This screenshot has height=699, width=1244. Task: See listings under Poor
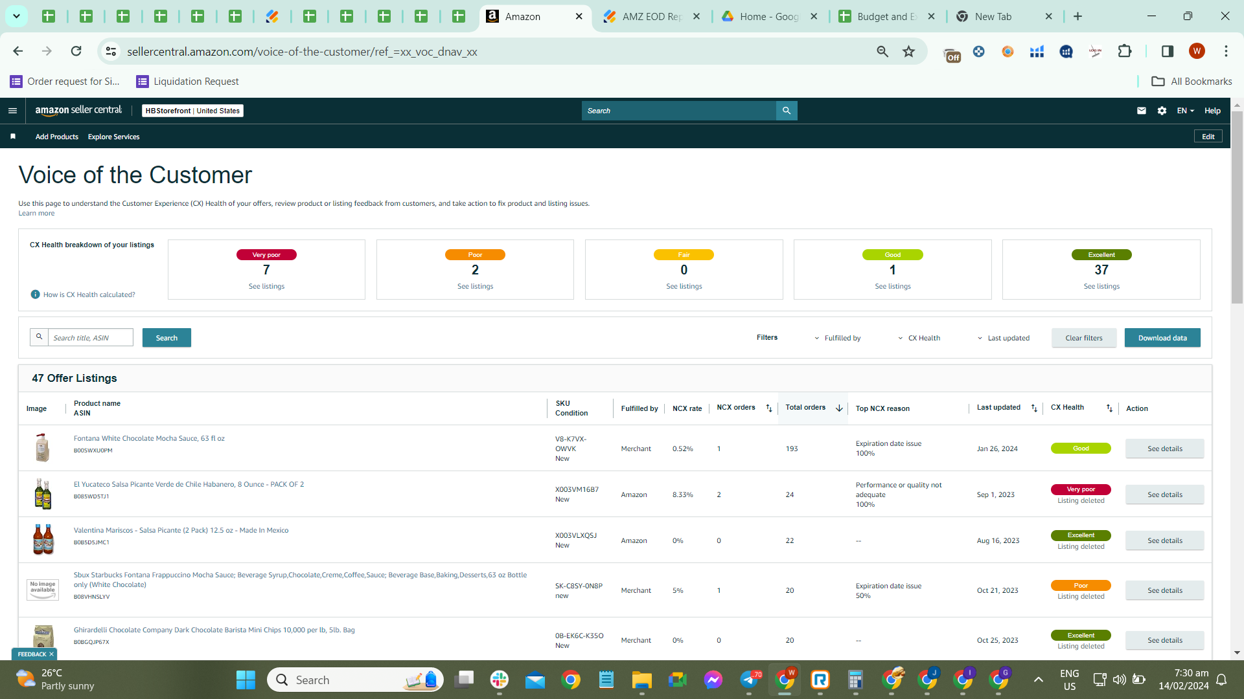pyautogui.click(x=475, y=286)
